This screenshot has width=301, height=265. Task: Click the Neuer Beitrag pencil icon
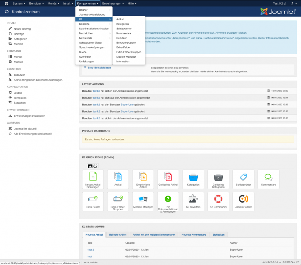(10, 29)
